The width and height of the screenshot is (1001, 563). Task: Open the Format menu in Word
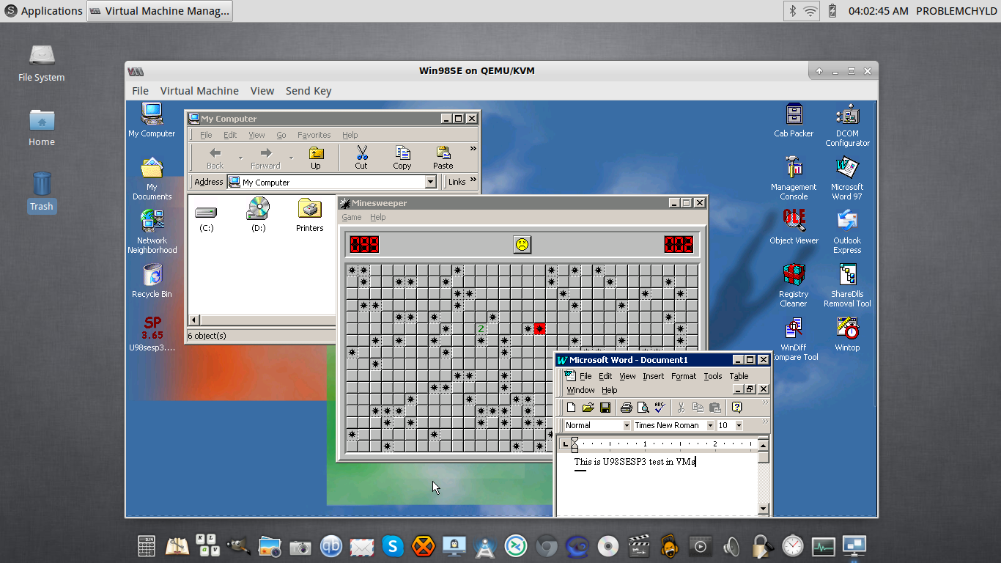tap(684, 376)
